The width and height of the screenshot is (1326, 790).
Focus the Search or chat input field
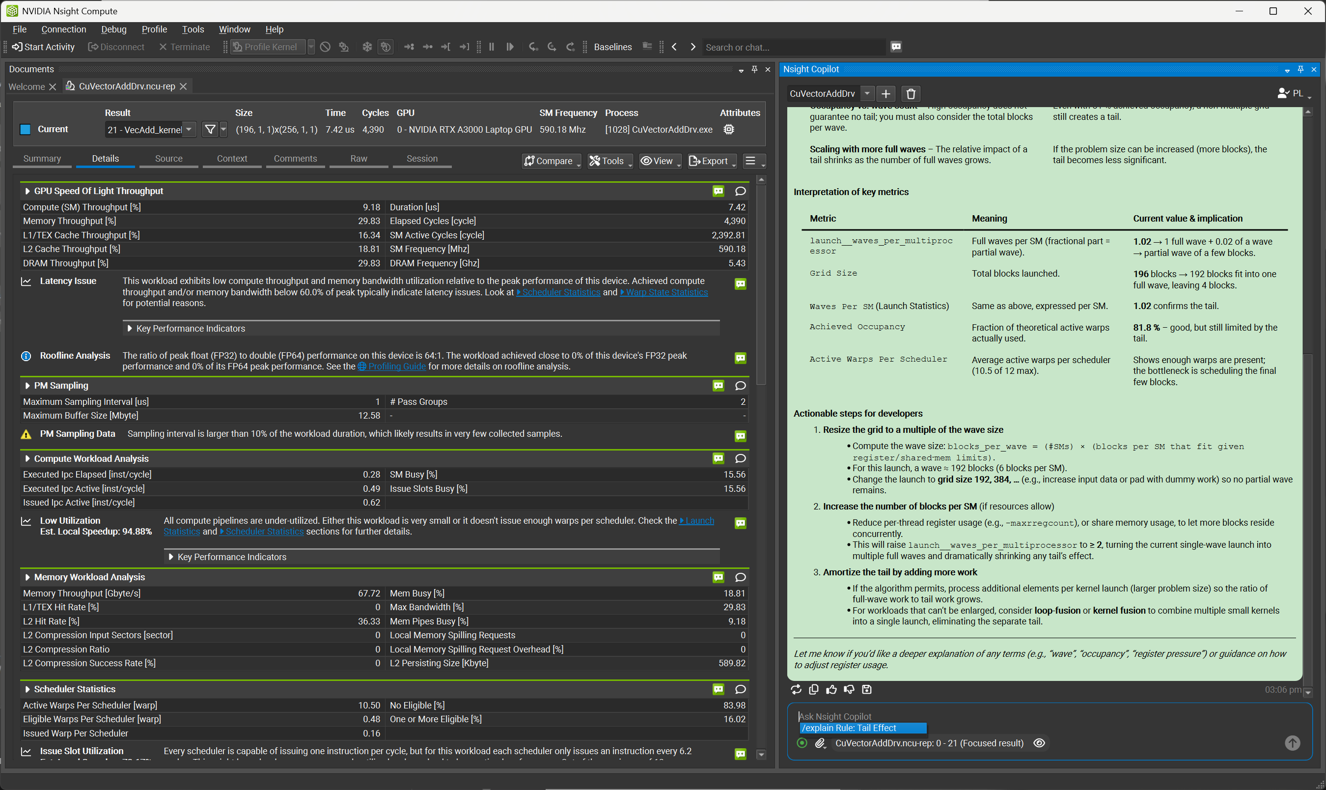click(x=794, y=47)
